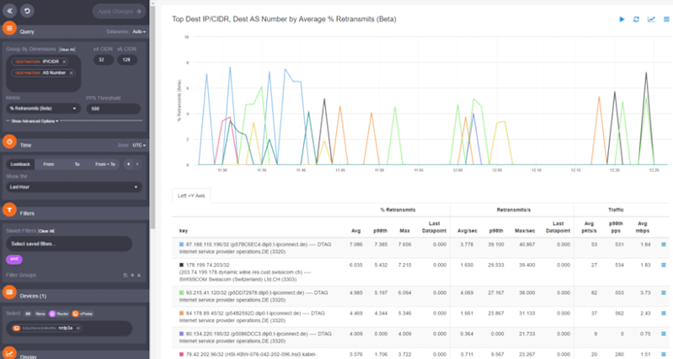Open row menu for 87.188.110.196/32

[664, 244]
